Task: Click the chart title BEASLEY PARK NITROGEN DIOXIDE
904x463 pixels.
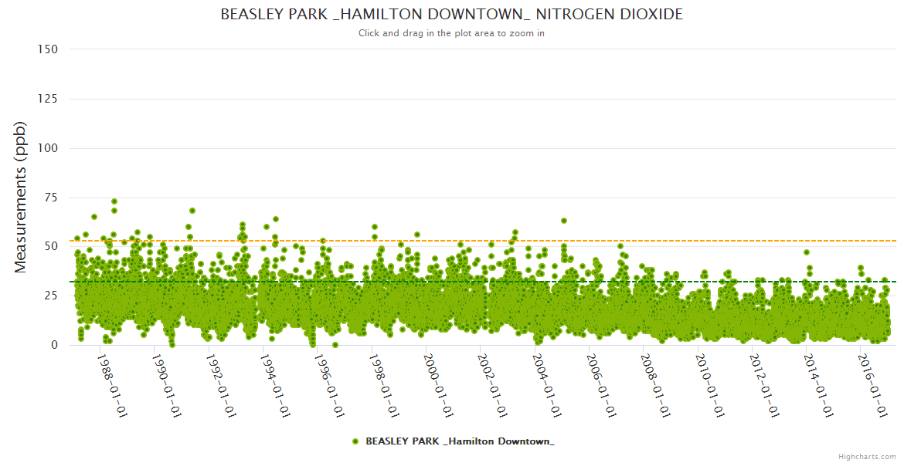Action: click(451, 15)
